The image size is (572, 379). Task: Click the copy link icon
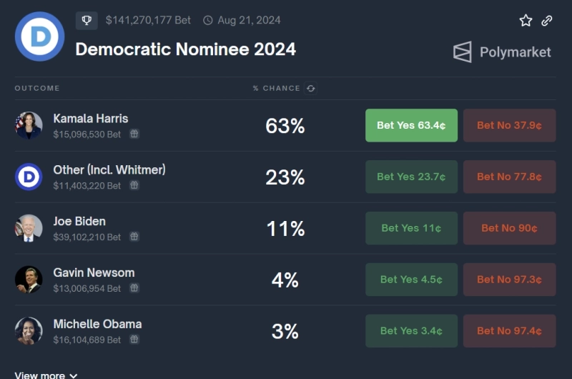(x=547, y=21)
